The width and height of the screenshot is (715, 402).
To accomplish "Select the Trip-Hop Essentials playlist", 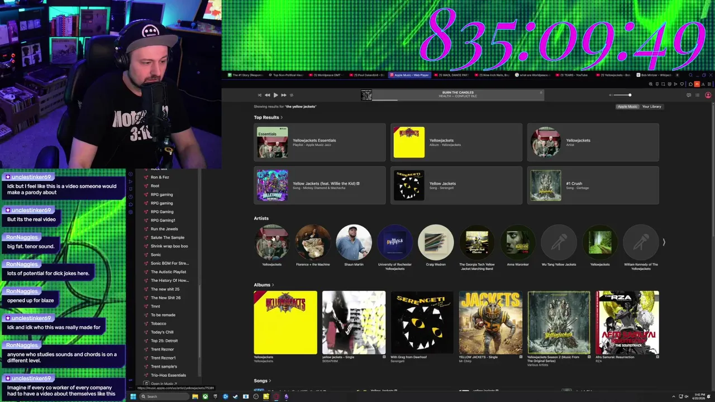I will [x=168, y=375].
